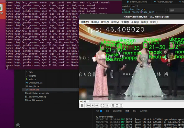Click log line containing conn 127.0.0.1:55626 opened
184x128 pixels.
click(x=140, y=119)
